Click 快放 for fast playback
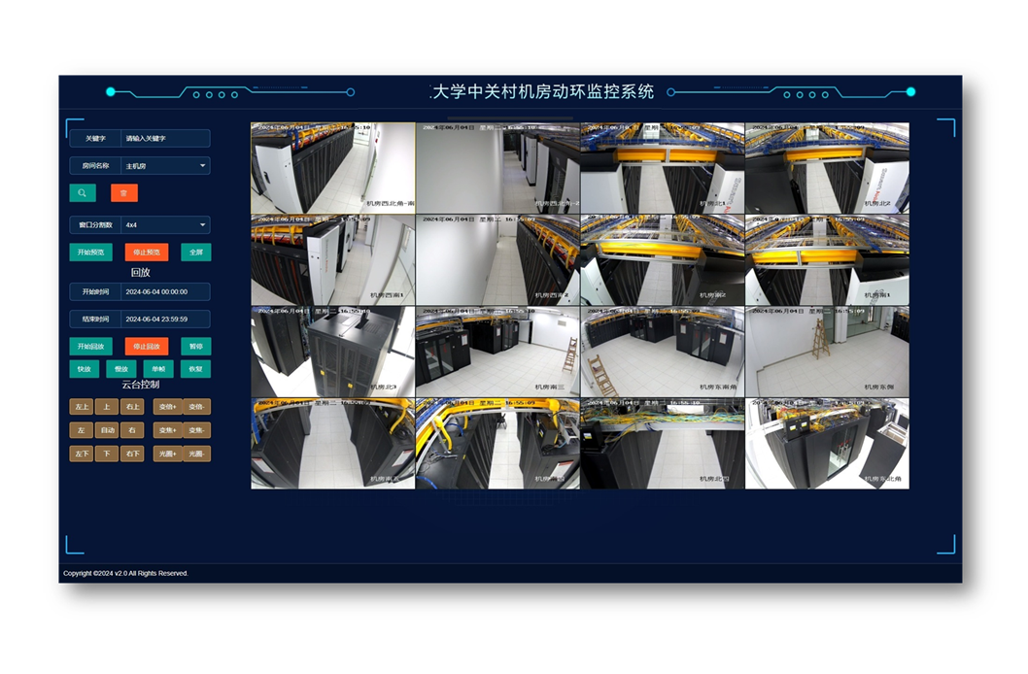1028x674 pixels. (x=85, y=369)
